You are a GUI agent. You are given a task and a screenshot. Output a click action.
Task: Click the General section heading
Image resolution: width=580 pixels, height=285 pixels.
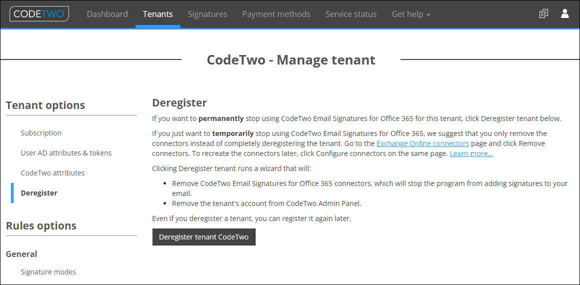pyautogui.click(x=21, y=254)
